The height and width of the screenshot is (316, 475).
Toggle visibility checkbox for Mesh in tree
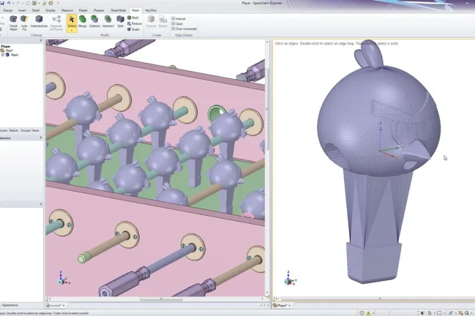(2, 55)
